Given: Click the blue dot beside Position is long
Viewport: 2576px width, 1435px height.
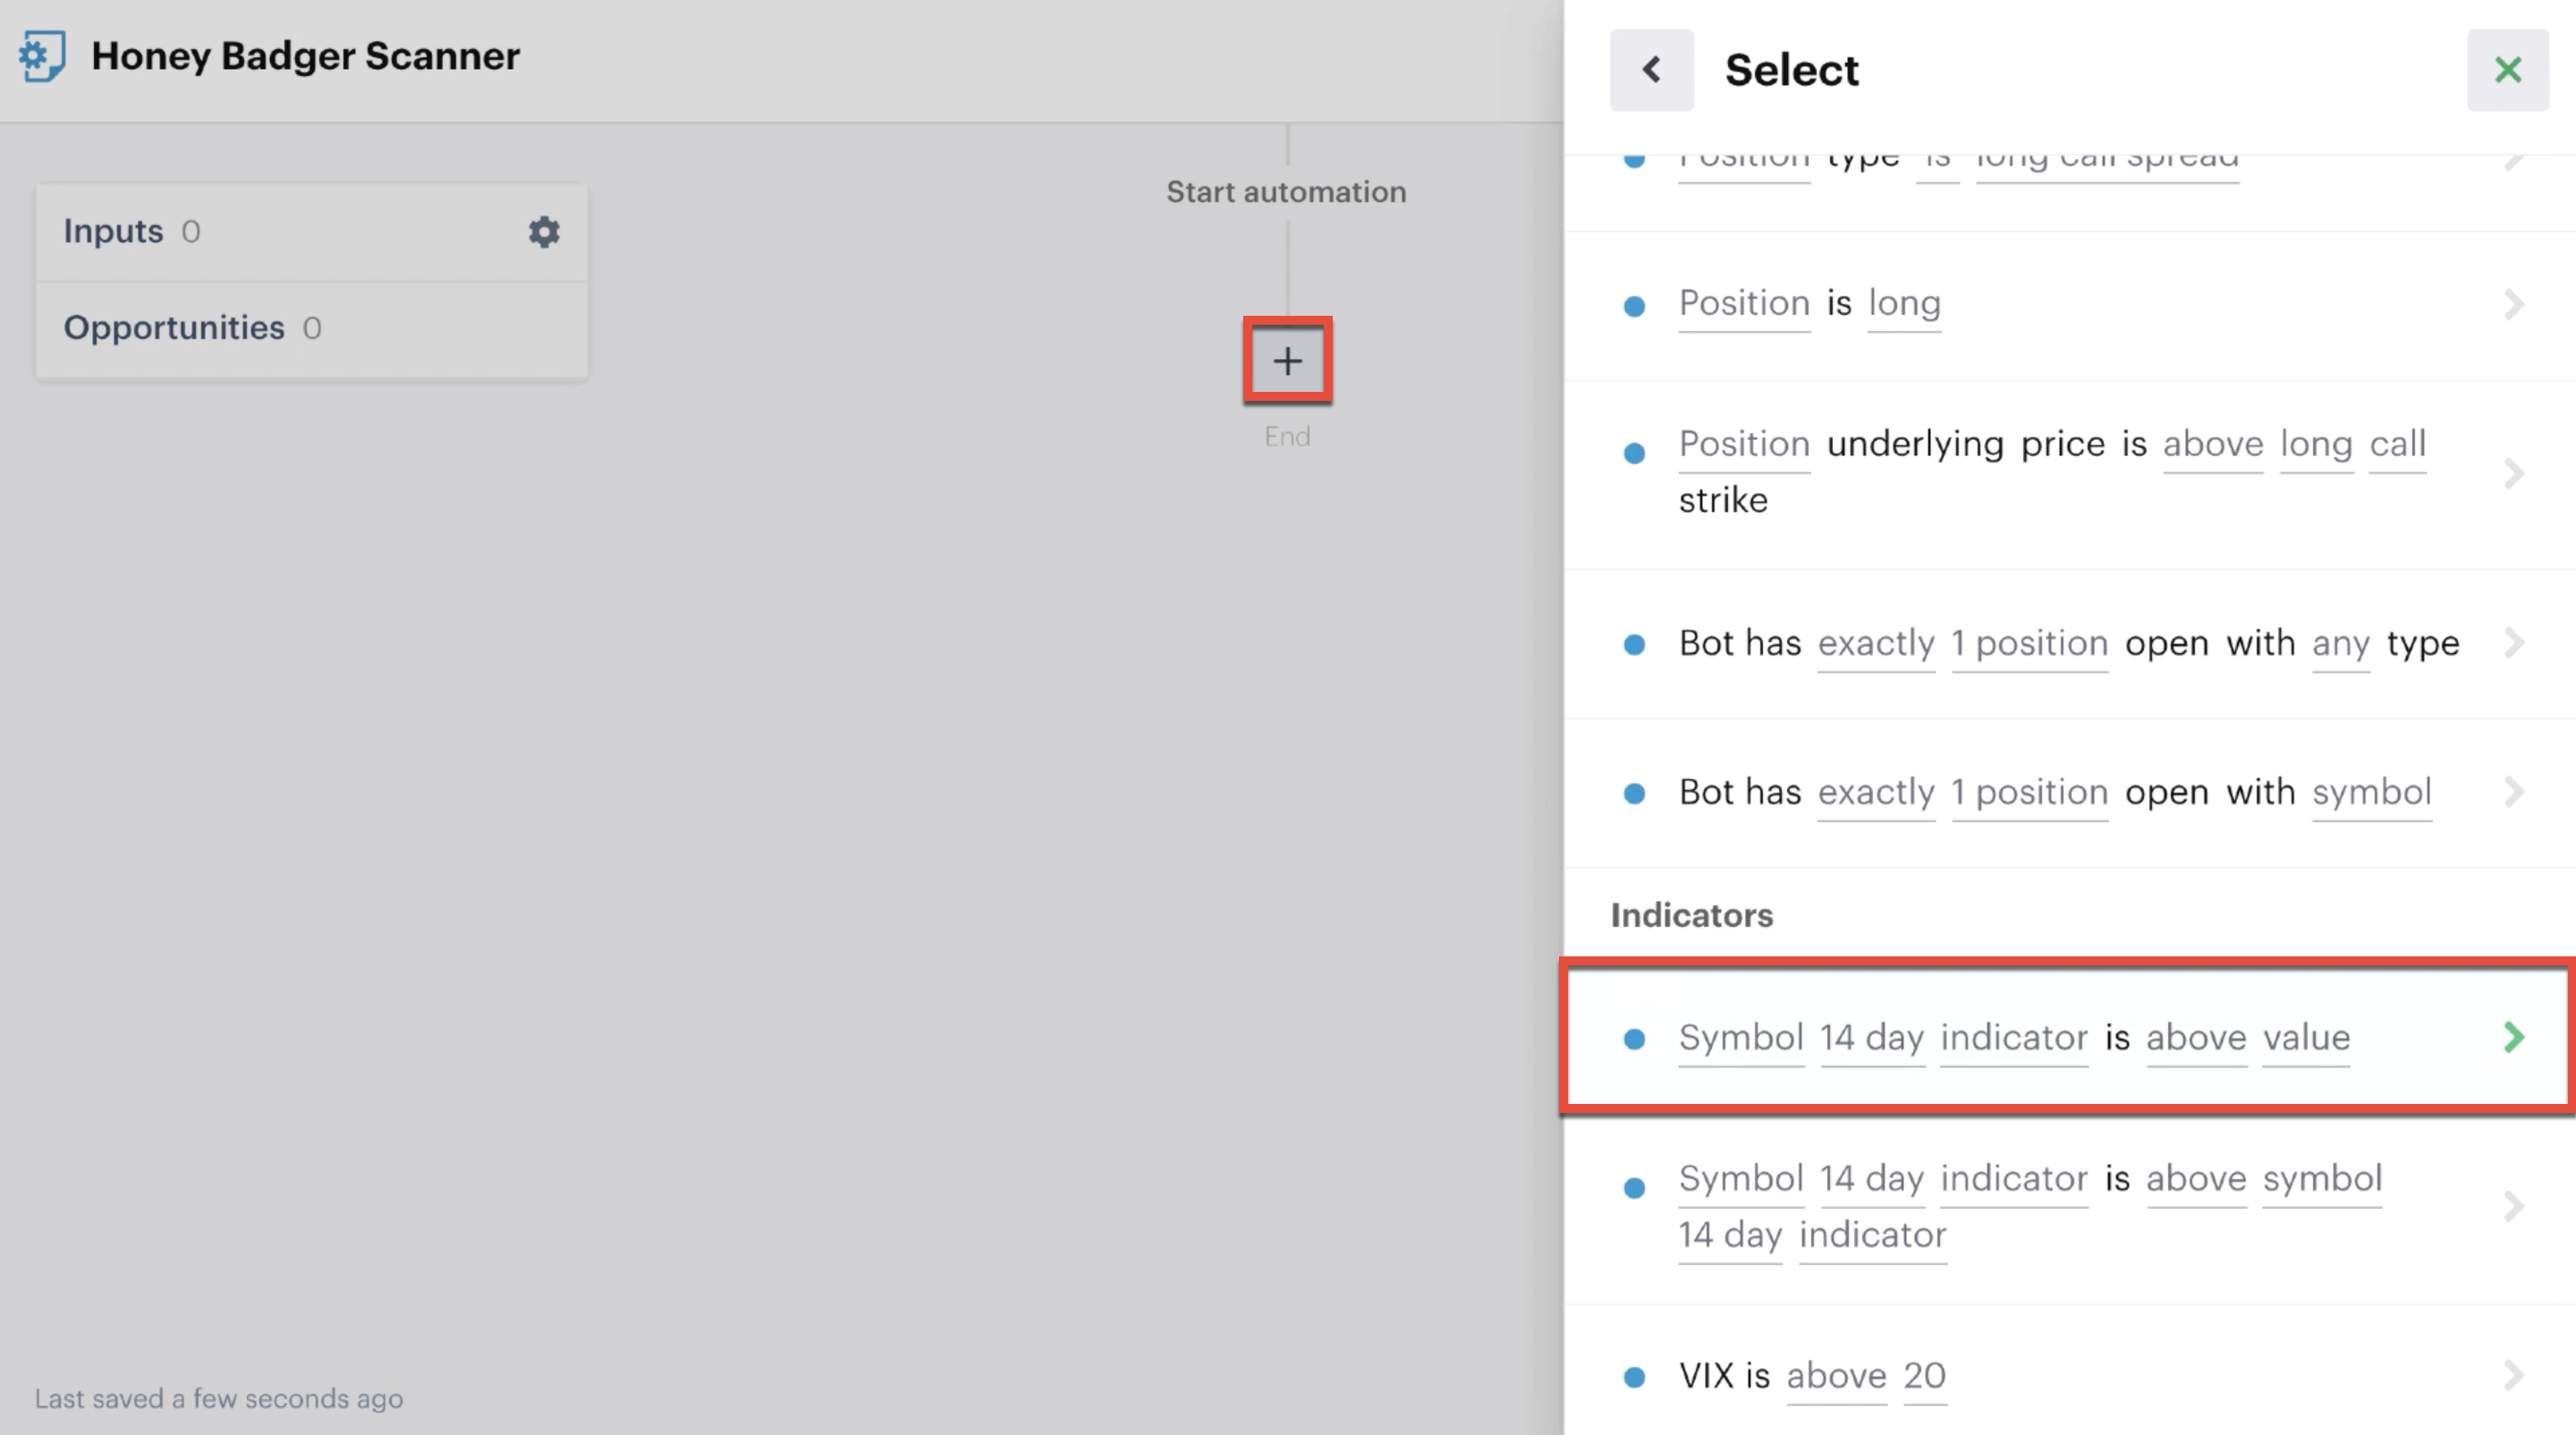Looking at the screenshot, I should click(x=1634, y=306).
